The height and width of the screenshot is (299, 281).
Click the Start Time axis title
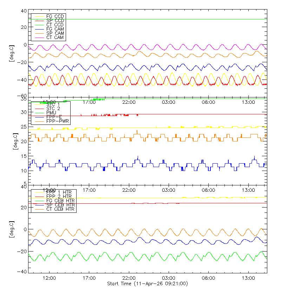[147, 284]
